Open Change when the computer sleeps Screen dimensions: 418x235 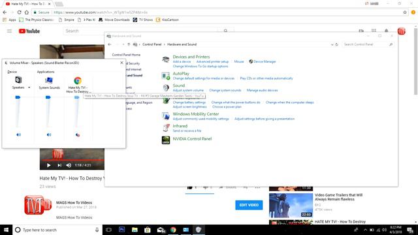pyautogui.click(x=289, y=102)
